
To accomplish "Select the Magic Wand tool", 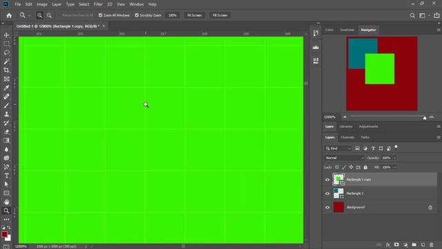I will (x=6, y=62).
